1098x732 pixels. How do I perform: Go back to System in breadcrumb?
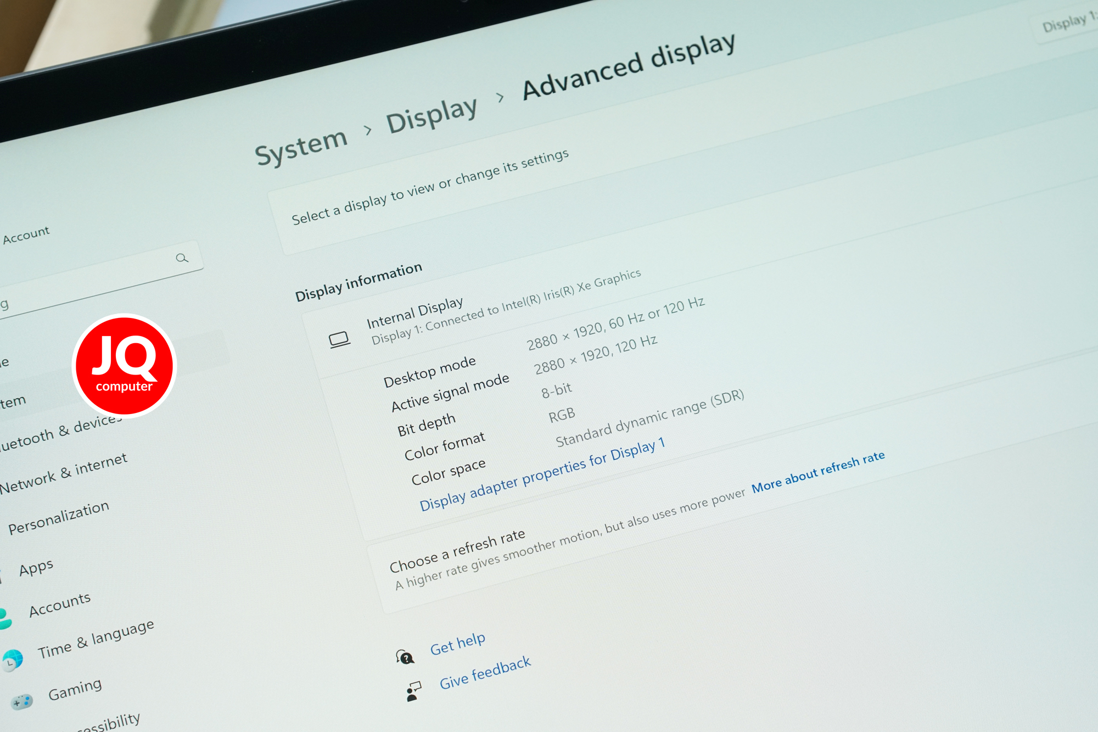pos(301,147)
